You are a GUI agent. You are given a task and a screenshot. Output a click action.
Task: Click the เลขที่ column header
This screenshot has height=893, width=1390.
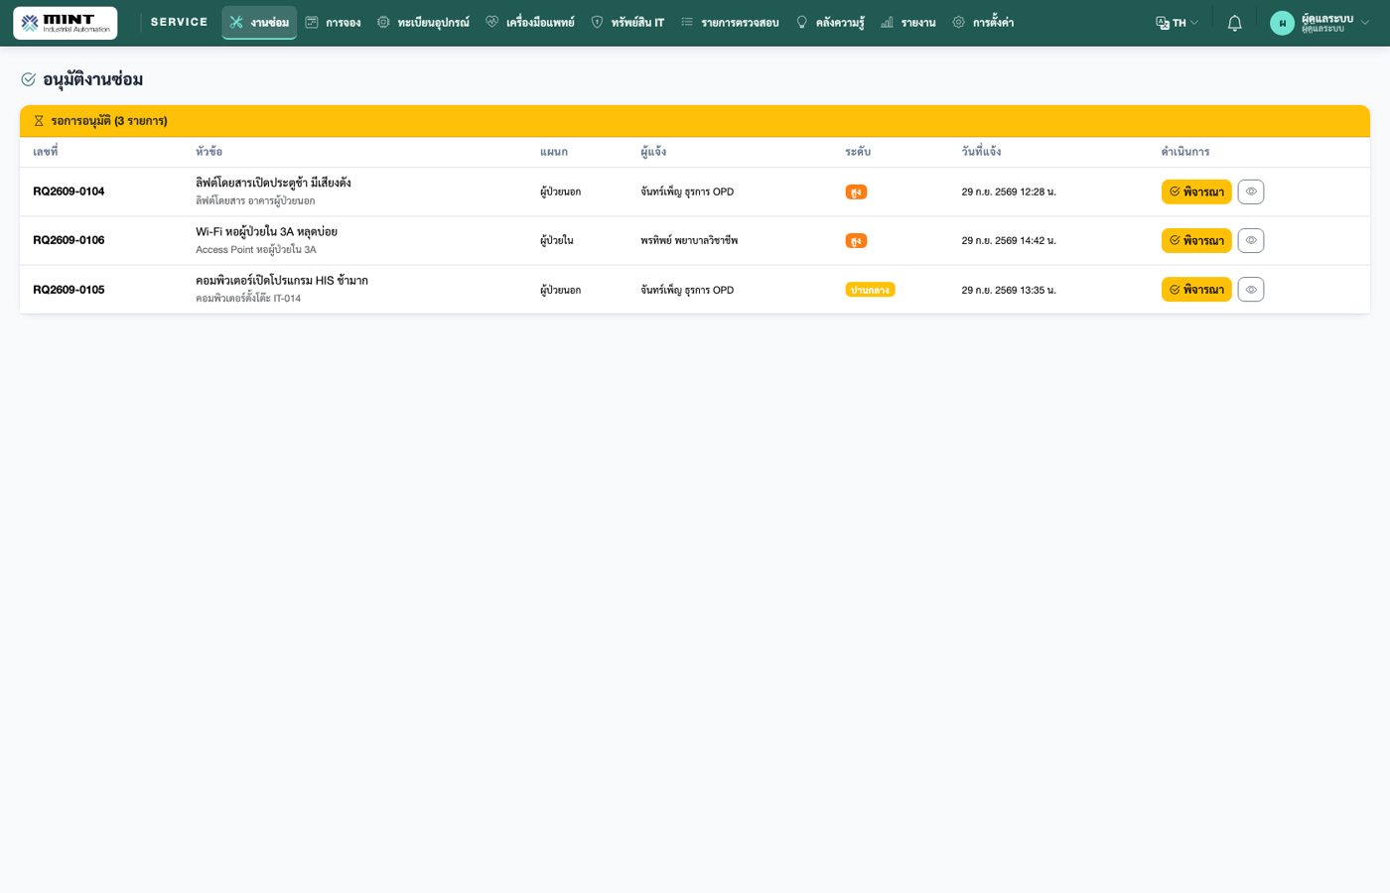46,152
